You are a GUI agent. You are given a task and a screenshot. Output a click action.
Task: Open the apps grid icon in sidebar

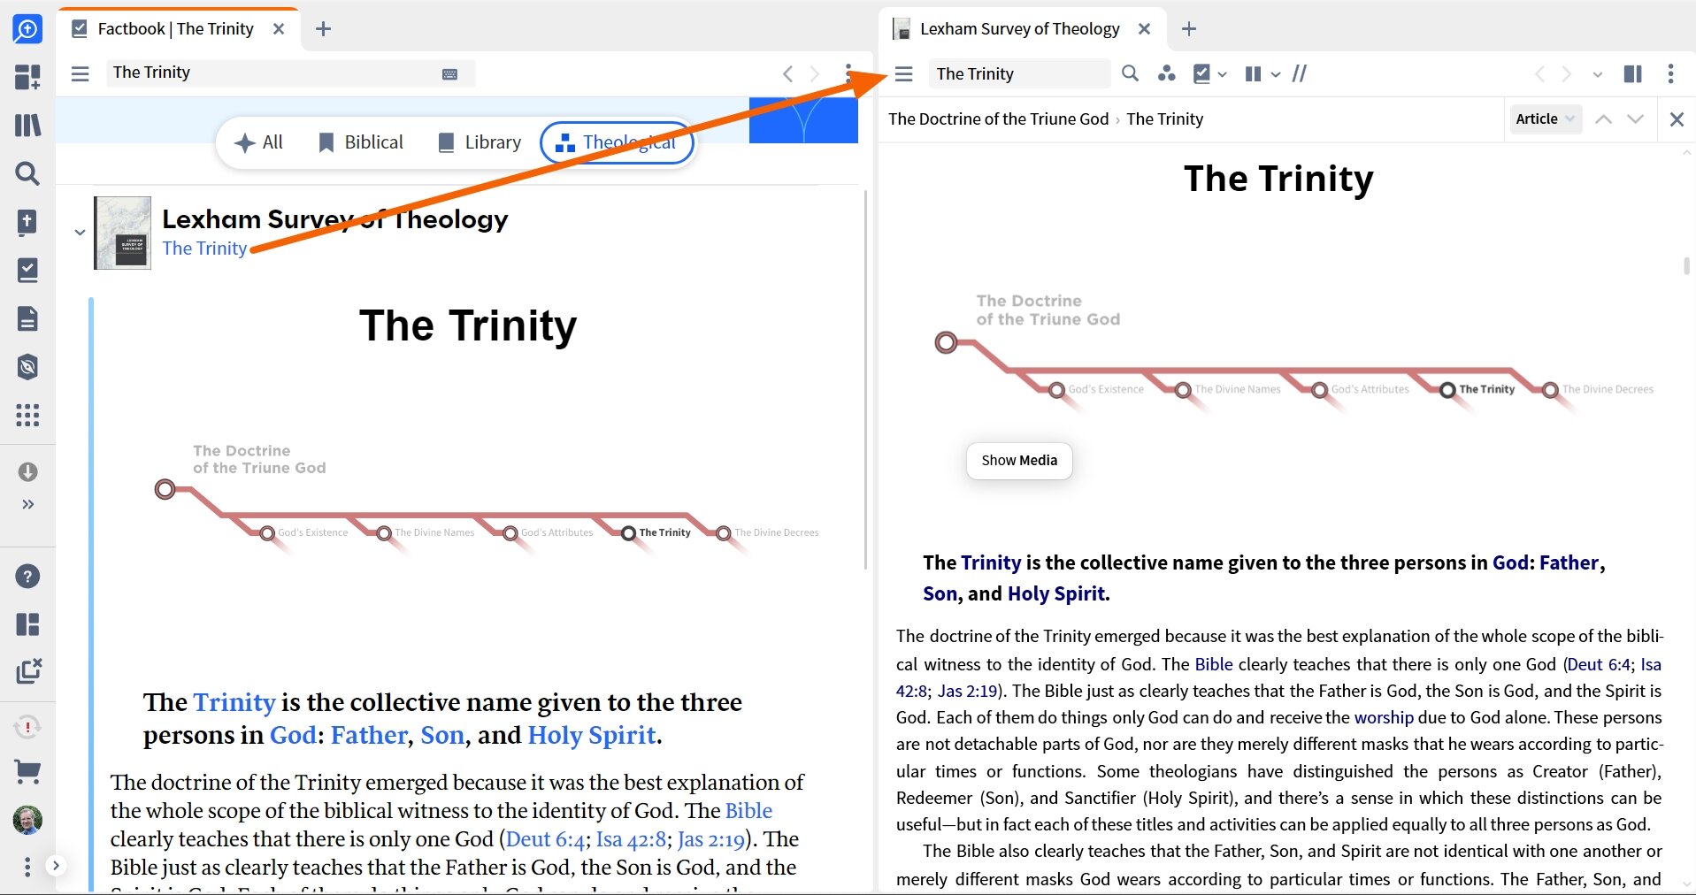click(x=27, y=415)
